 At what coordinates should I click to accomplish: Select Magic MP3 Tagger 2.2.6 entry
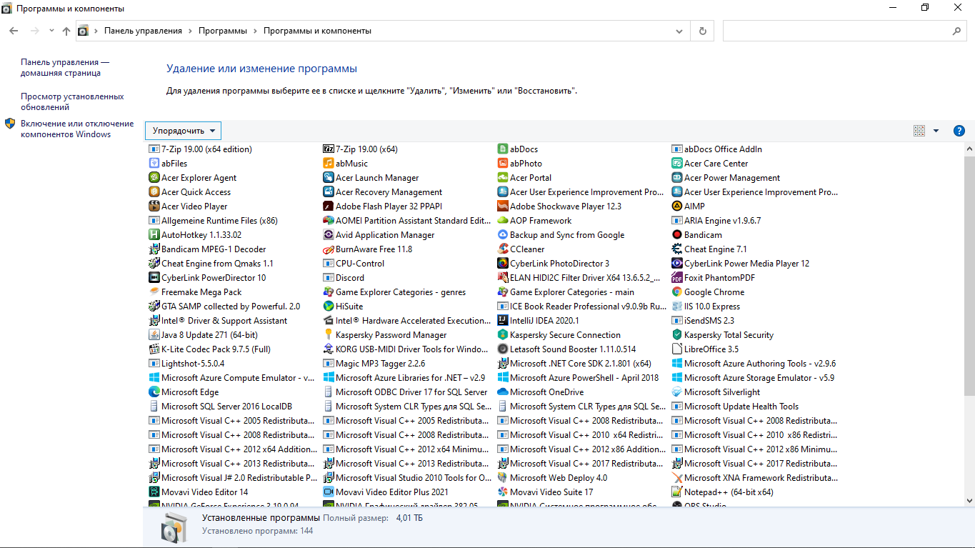[374, 364]
